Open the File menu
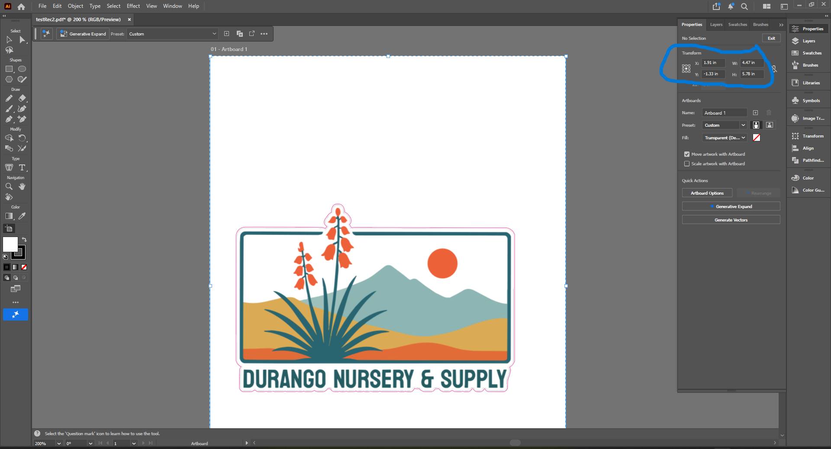Viewport: 831px width, 449px height. click(42, 6)
